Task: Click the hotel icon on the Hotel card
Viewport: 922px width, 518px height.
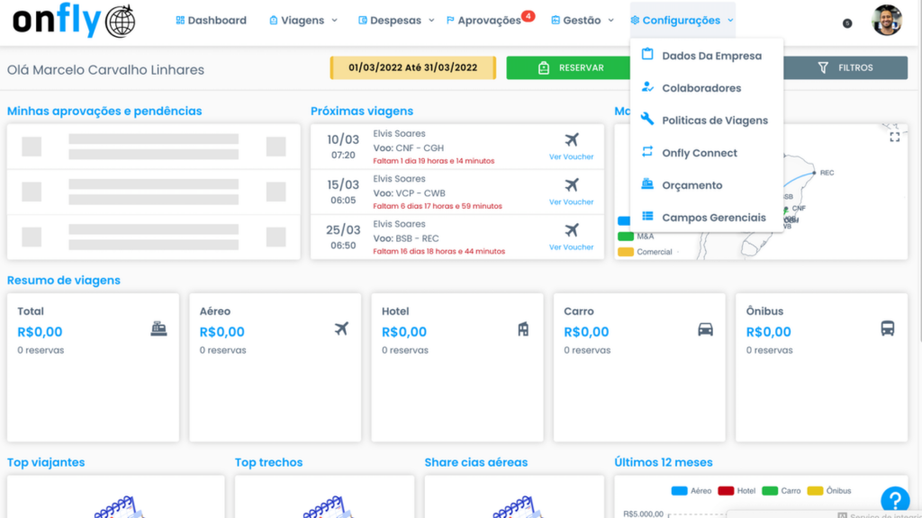Action: (x=523, y=329)
